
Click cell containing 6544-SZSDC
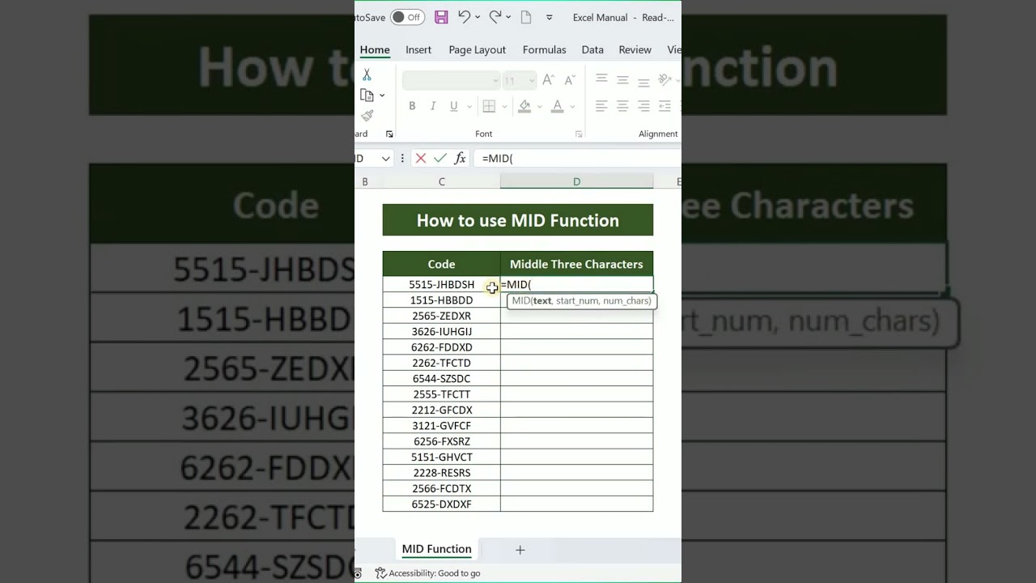[x=441, y=378]
